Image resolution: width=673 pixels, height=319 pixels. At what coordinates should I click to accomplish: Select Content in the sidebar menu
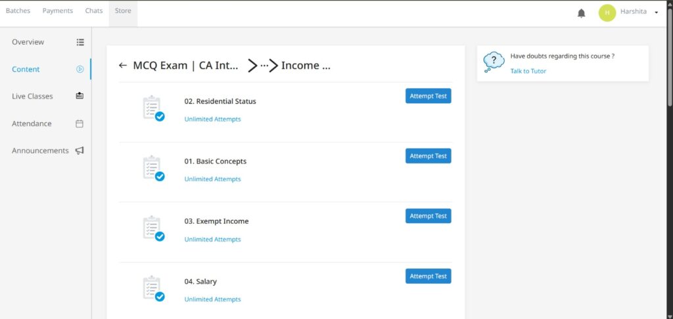coord(26,69)
